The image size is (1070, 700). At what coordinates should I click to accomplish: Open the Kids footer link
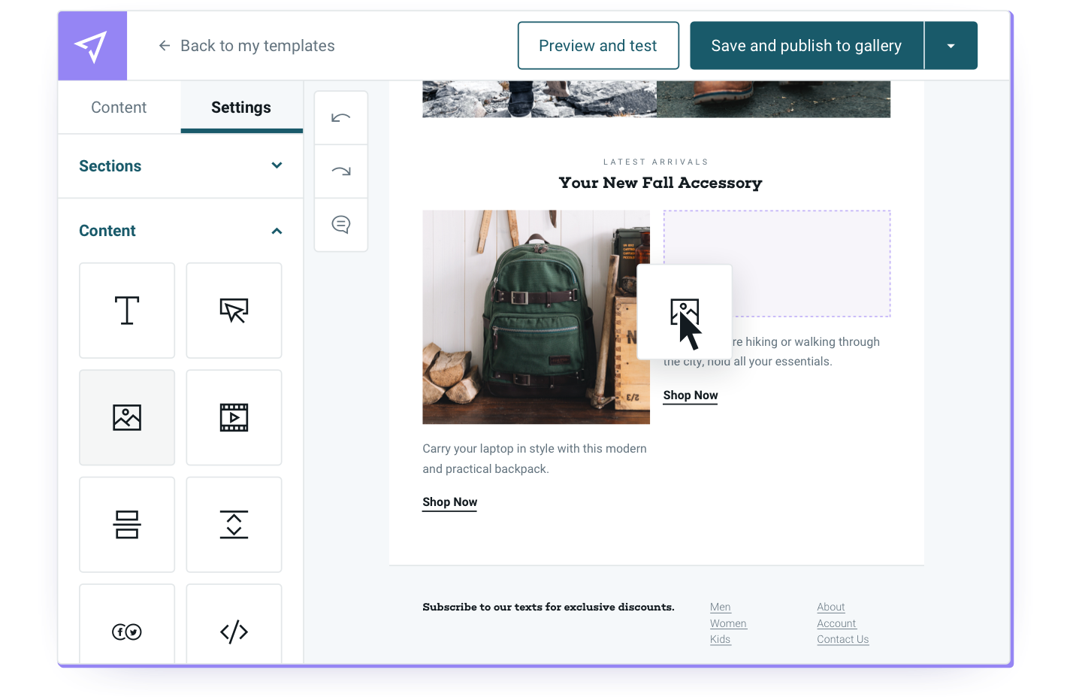720,639
